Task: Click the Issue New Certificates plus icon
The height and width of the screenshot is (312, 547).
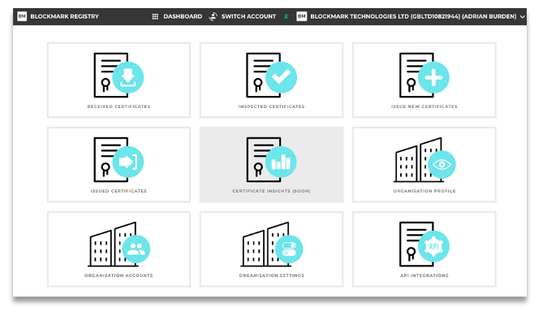Action: pyautogui.click(x=433, y=77)
